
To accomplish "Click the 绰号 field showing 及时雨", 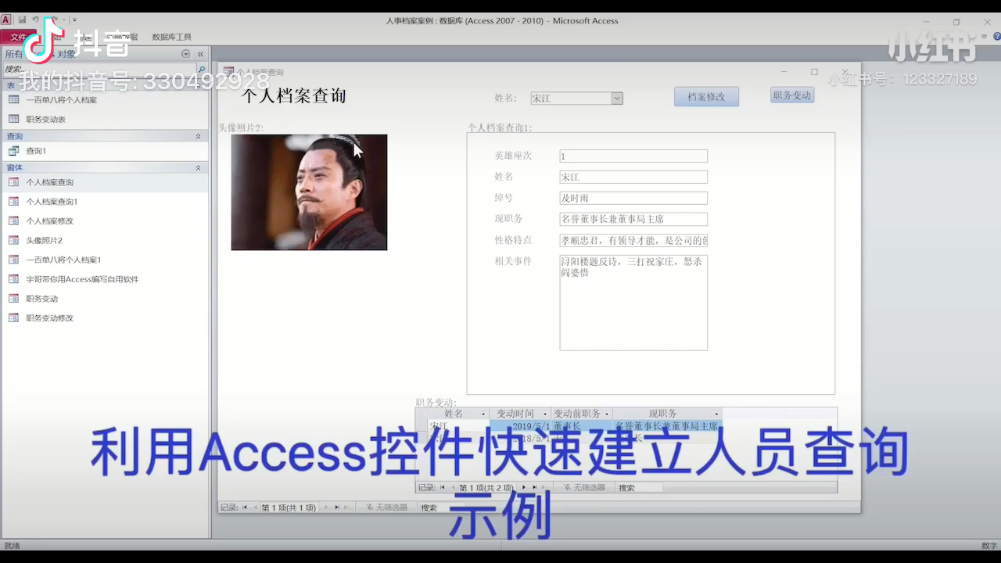I will (x=633, y=199).
